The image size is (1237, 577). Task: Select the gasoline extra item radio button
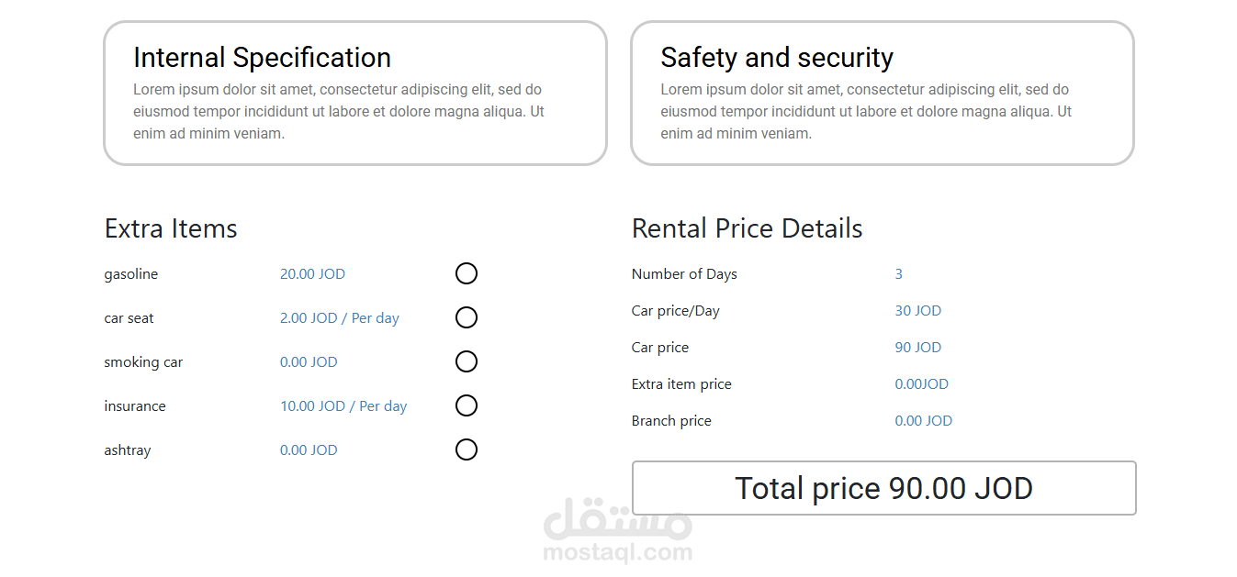467,273
